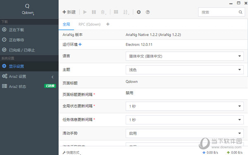
Task: Click the select-all grid icon
Action: coord(116,12)
